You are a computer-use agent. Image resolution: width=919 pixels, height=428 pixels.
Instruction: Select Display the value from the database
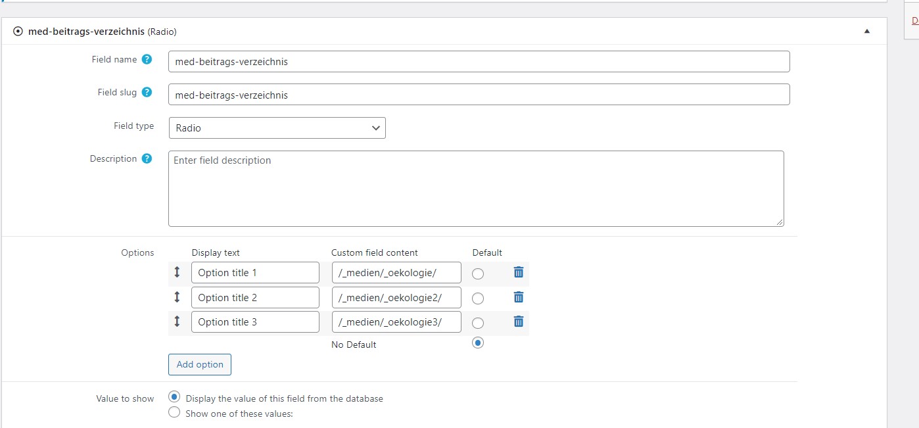174,396
